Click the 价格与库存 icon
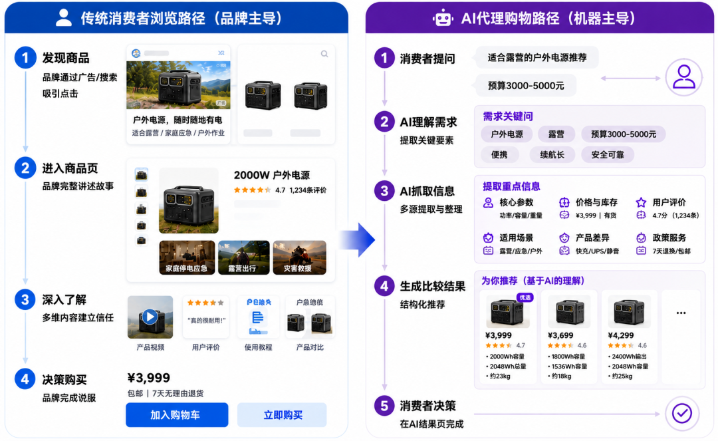 564,202
